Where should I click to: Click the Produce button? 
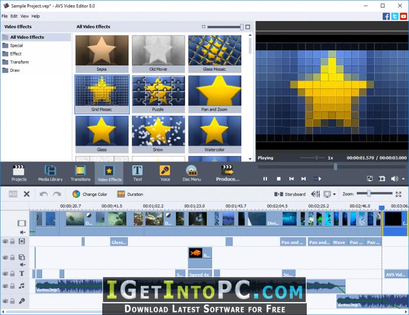click(x=227, y=174)
